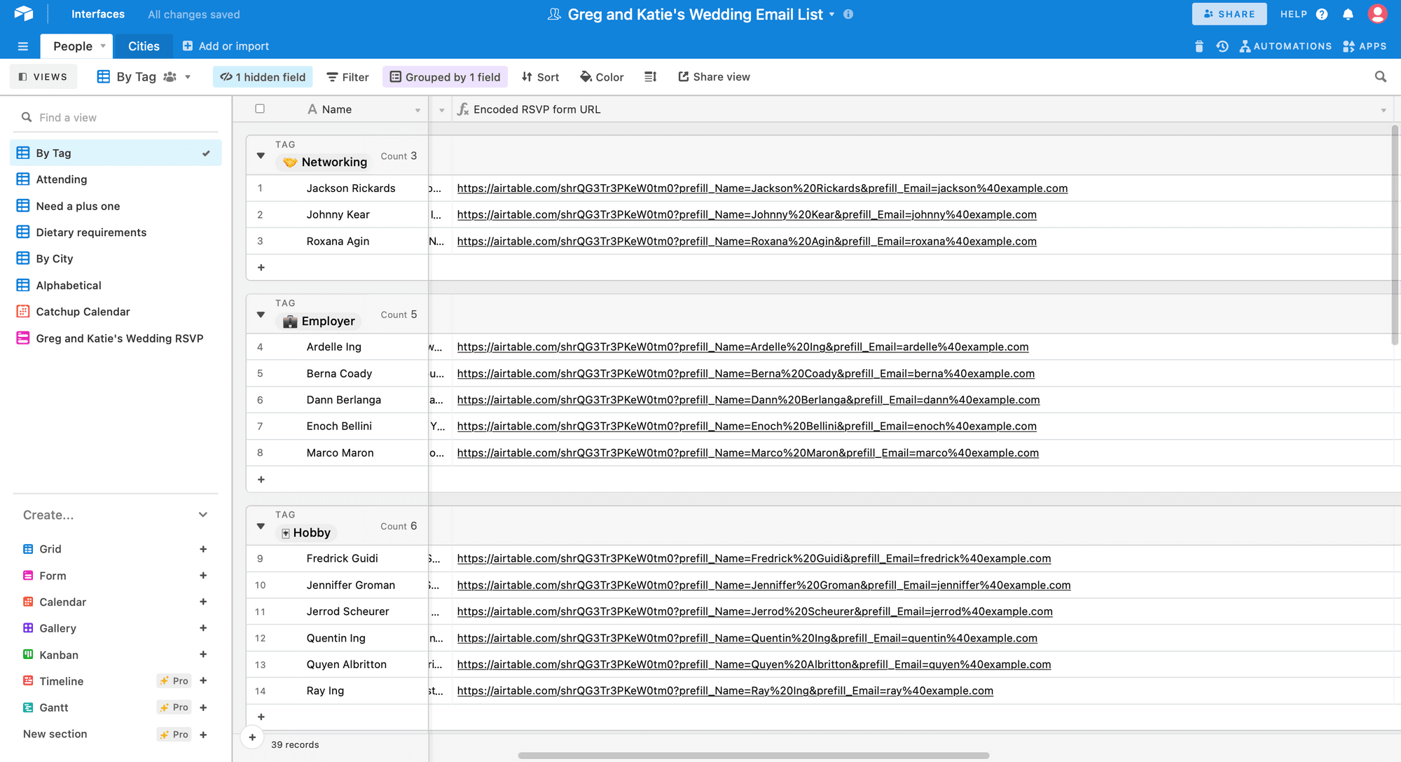Open the Name column dropdown arrow

coord(417,110)
